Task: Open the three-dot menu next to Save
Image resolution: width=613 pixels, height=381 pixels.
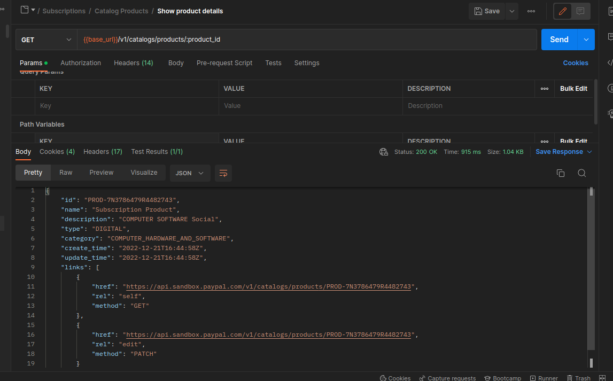Action: click(x=531, y=11)
